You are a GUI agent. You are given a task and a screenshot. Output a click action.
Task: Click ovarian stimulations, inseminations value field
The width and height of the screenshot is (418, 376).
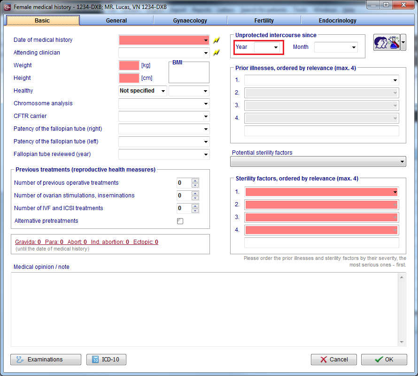(x=184, y=196)
